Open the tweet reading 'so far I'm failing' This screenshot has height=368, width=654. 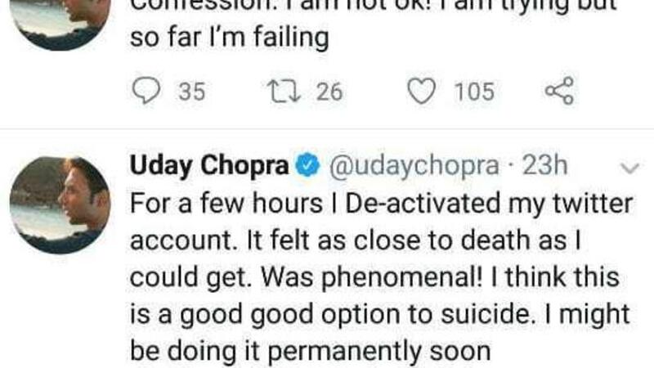pos(229,38)
